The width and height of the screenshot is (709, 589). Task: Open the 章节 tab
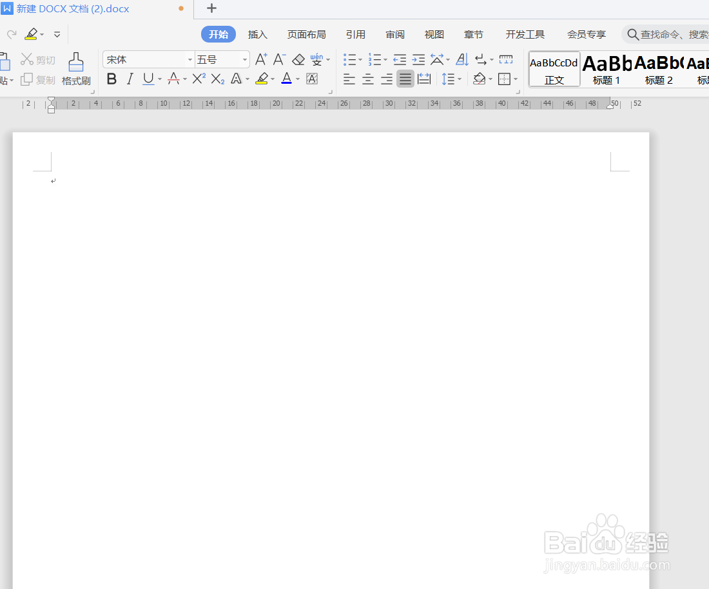474,34
